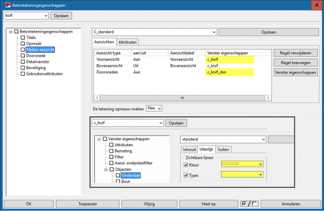Collapse the Betontekeningeigenschappen root node

tap(11, 32)
